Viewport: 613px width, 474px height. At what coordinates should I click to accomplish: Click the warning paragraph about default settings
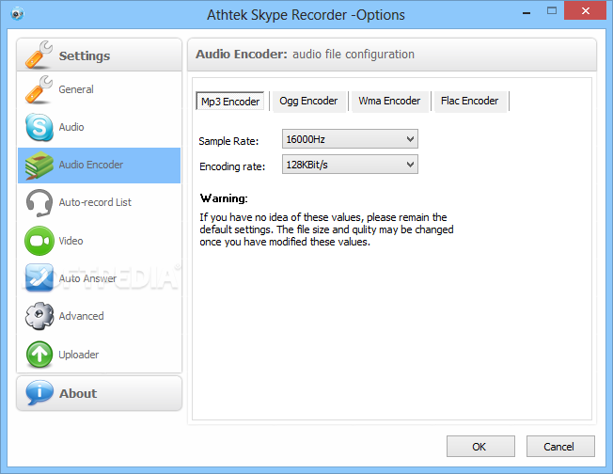point(326,229)
